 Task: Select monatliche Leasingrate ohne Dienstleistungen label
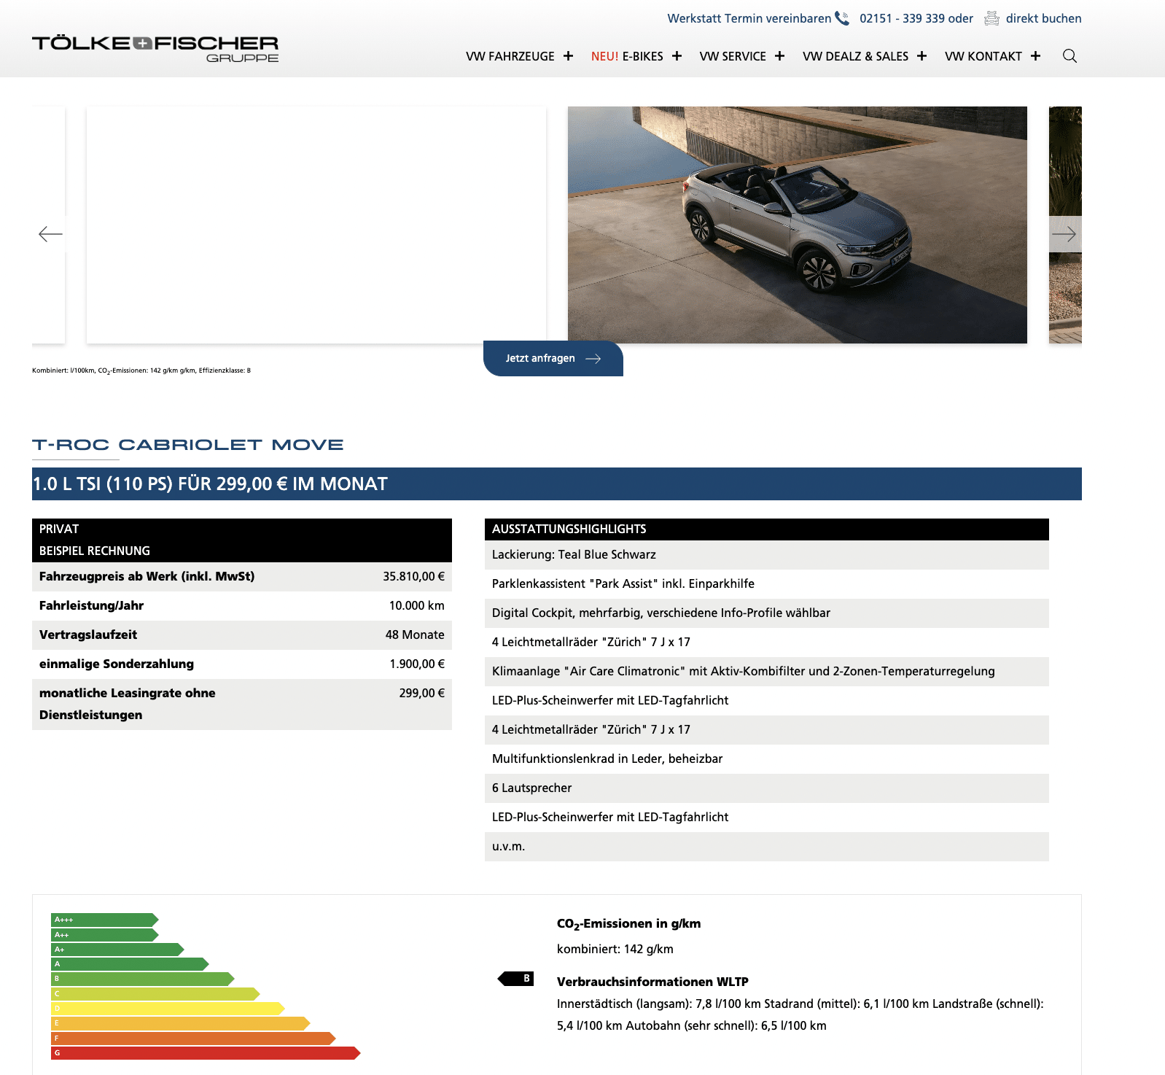point(128,704)
